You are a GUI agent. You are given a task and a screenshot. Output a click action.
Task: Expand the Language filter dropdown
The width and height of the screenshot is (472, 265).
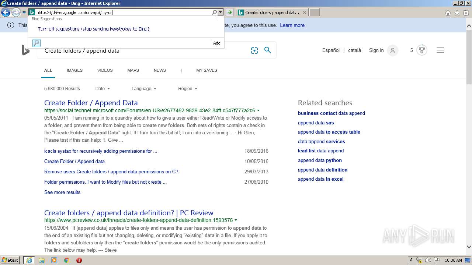click(x=144, y=89)
